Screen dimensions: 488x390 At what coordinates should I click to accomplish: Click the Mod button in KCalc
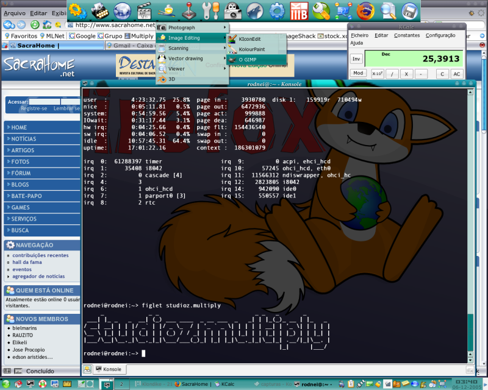pos(358,73)
